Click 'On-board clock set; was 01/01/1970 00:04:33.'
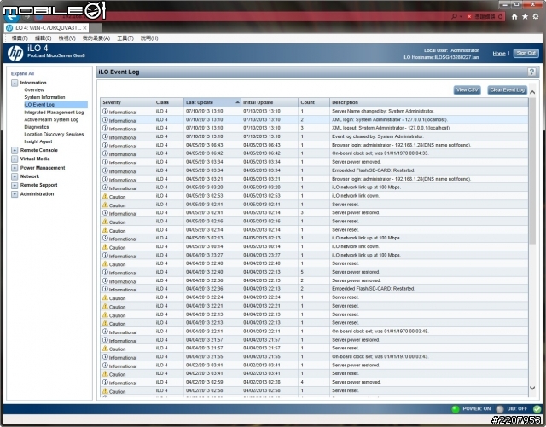Screen dimensions: 546x427 click(380, 153)
